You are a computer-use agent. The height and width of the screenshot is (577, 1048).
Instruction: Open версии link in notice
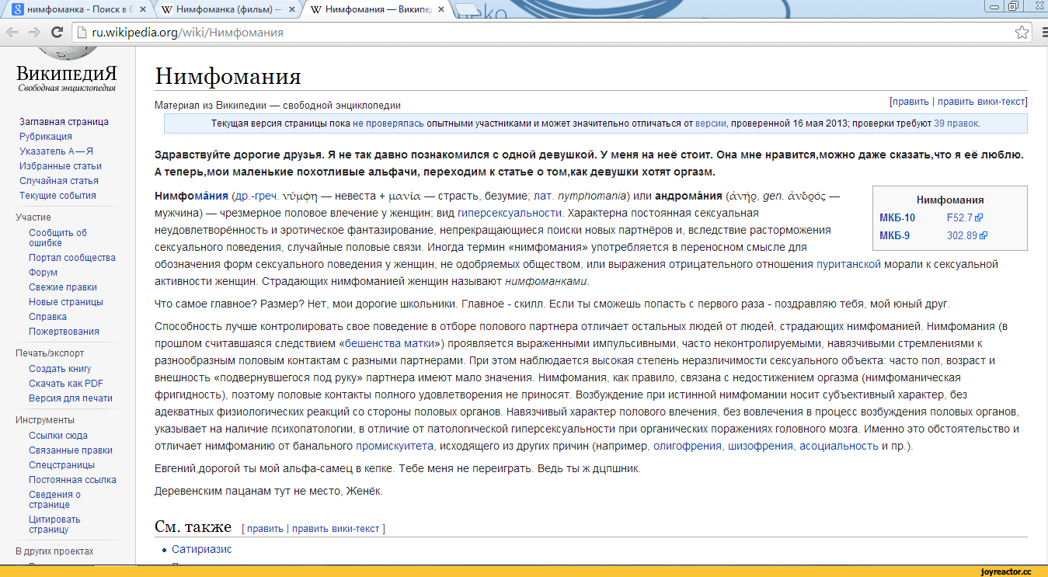(x=711, y=123)
